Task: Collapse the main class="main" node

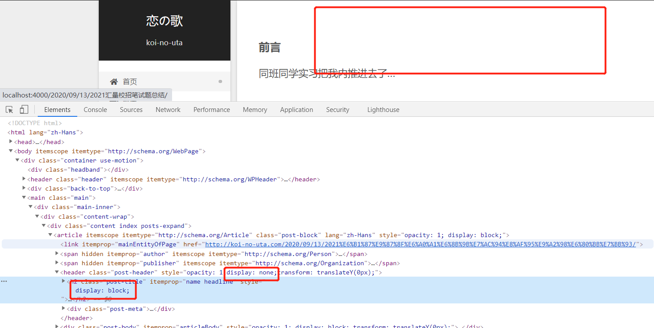Action: point(24,198)
